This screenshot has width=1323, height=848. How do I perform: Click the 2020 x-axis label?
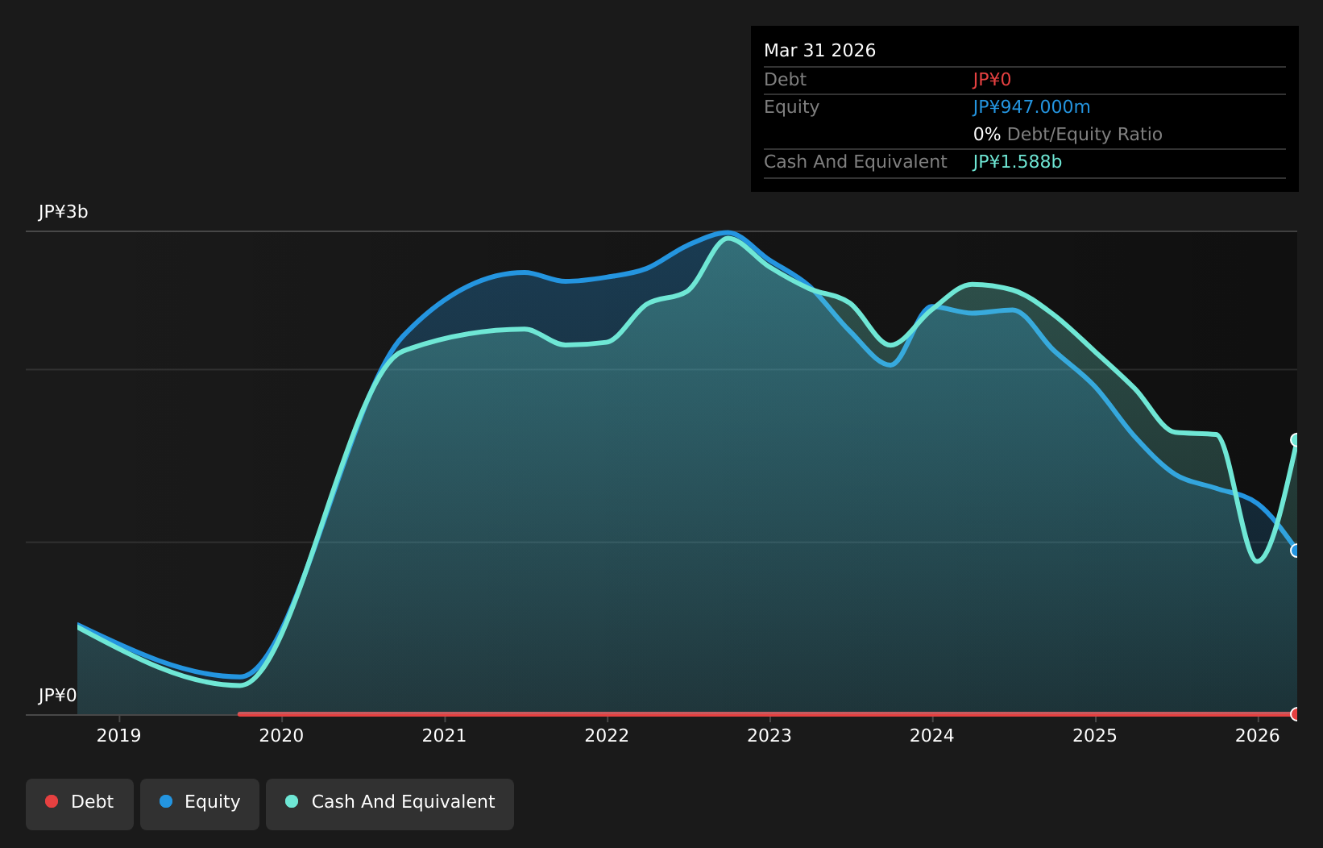(281, 736)
